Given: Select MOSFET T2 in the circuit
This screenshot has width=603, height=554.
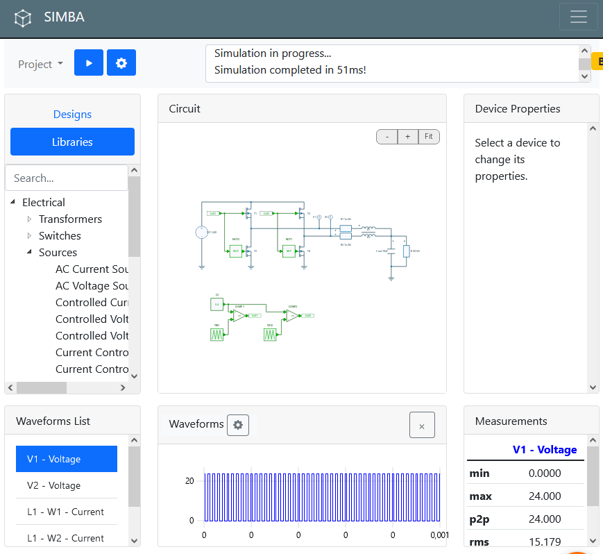Looking at the screenshot, I should point(249,251).
